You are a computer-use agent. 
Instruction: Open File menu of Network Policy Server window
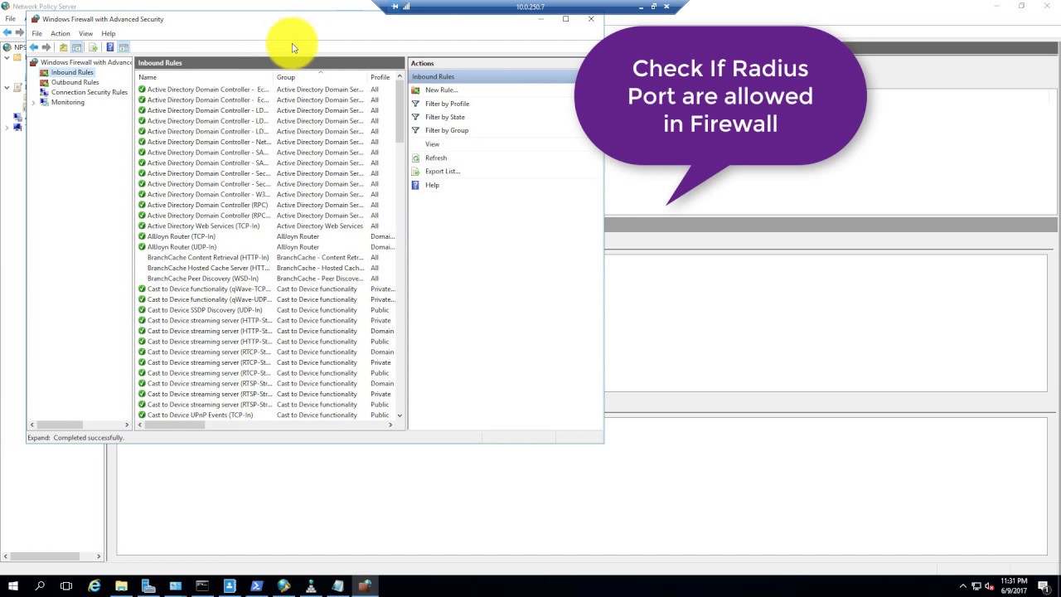(x=11, y=18)
